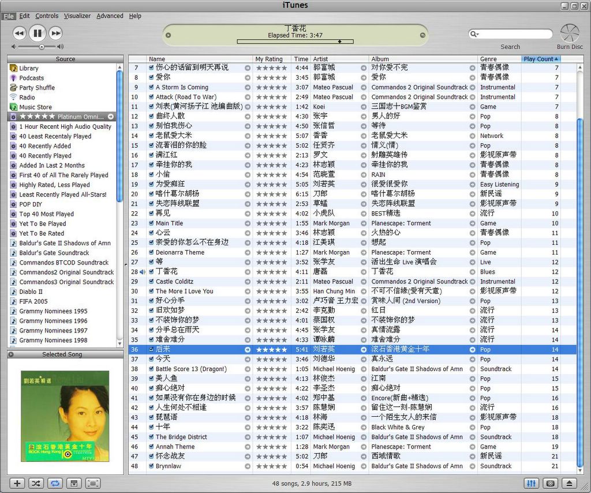Click the Source list scrollbar down arrow
591x493 pixels.
pyautogui.click(x=120, y=343)
